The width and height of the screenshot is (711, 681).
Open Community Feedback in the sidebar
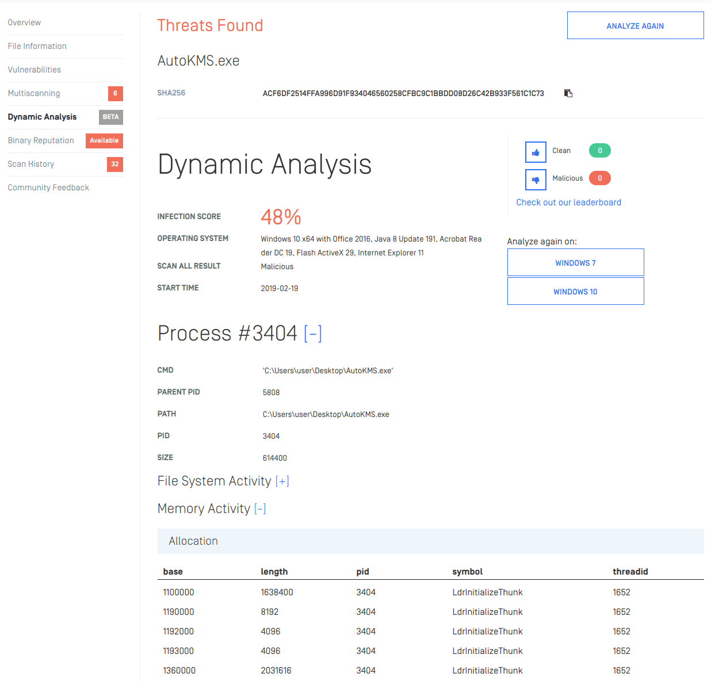pos(48,188)
